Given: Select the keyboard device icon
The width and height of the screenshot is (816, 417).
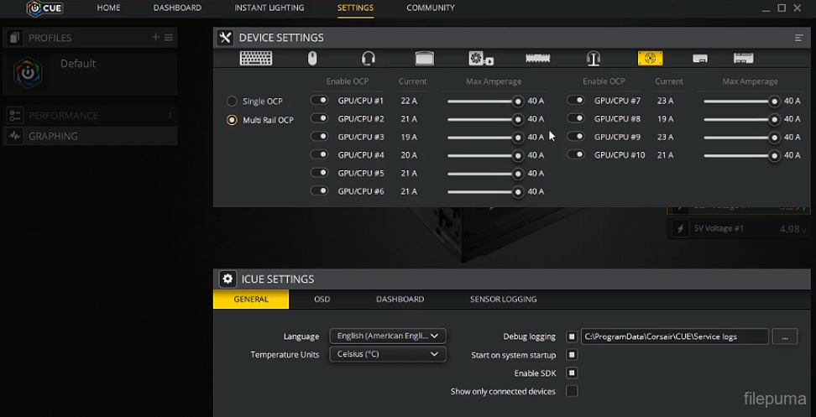Looking at the screenshot, I should pyautogui.click(x=256, y=59).
